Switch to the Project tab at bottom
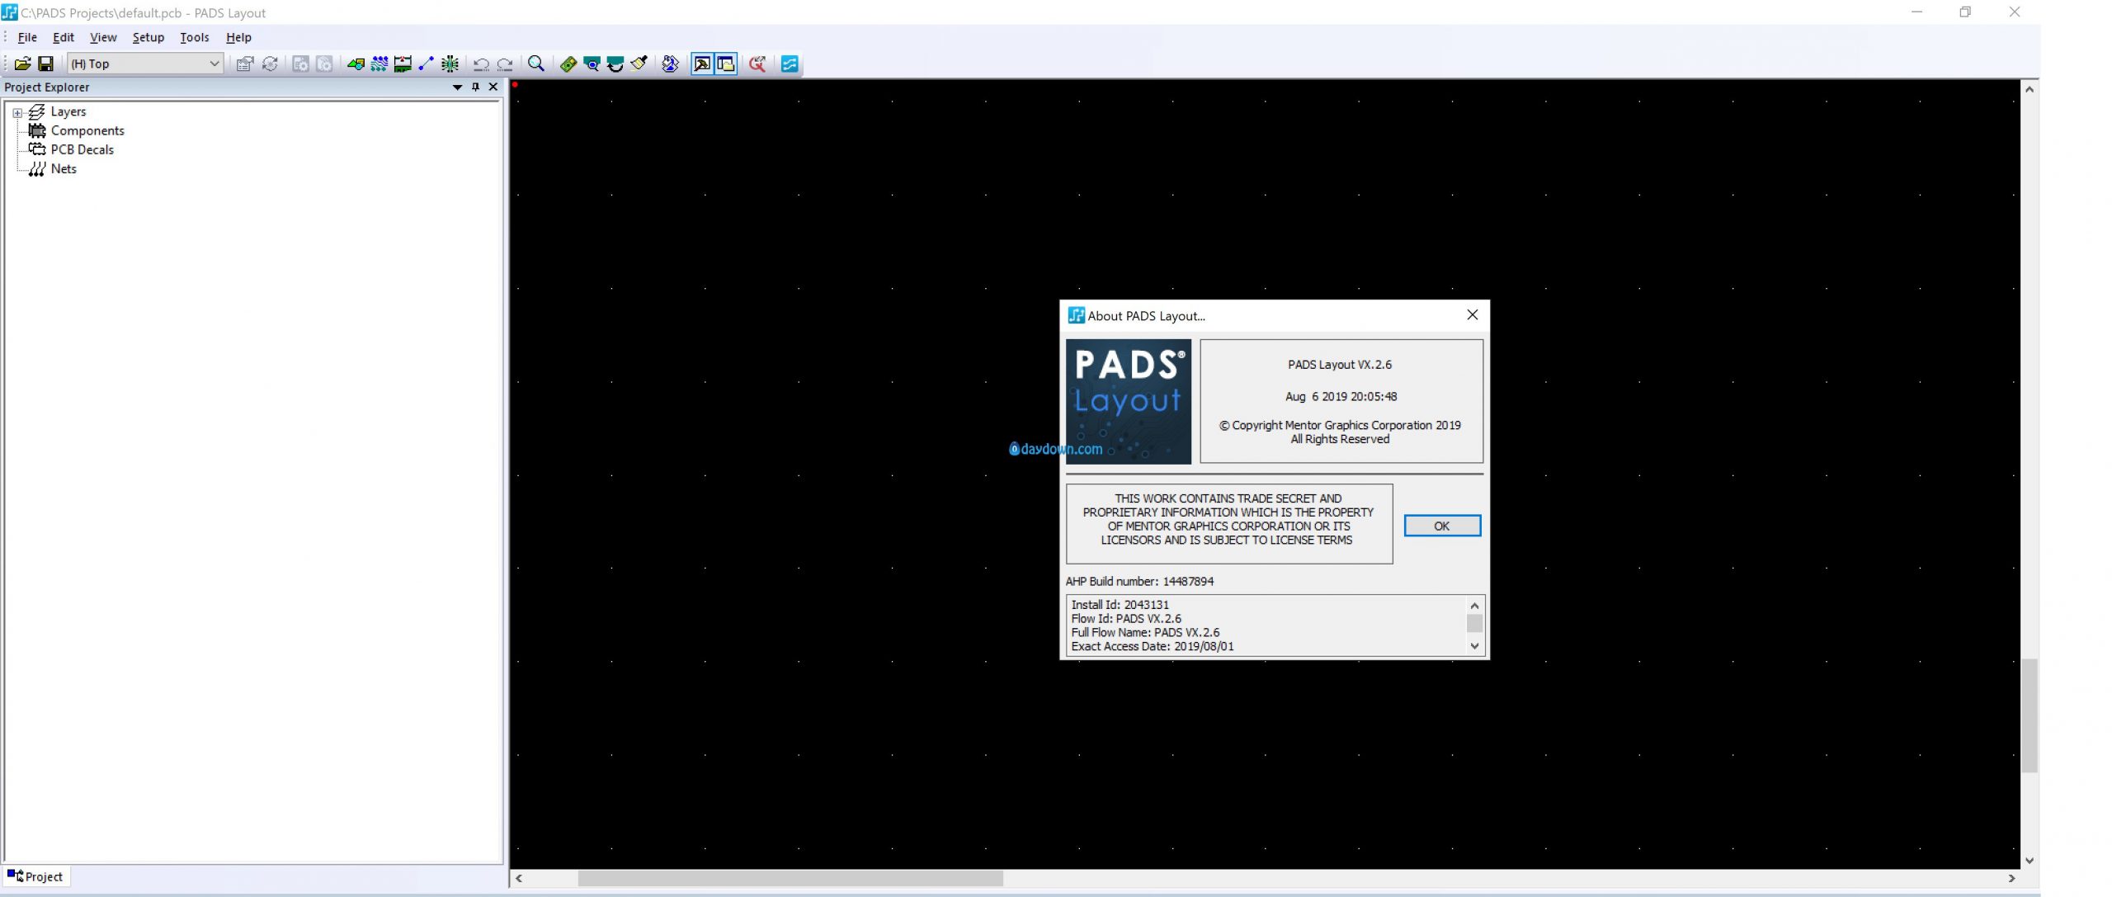The width and height of the screenshot is (2112, 897). pyautogui.click(x=35, y=876)
